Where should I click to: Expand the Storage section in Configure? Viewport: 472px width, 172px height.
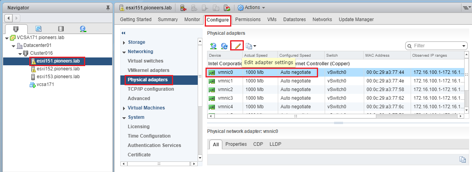124,42
